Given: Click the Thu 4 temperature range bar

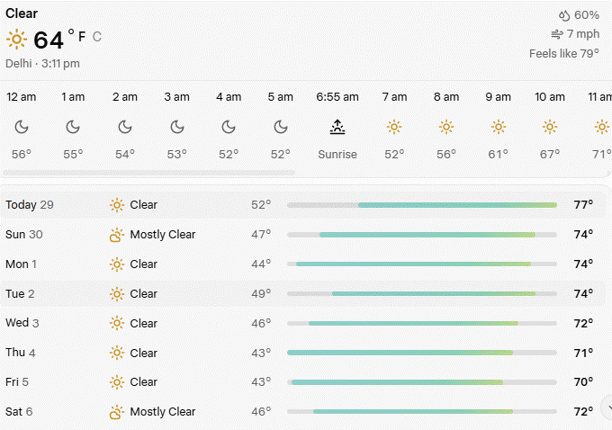Looking at the screenshot, I should pos(421,353).
